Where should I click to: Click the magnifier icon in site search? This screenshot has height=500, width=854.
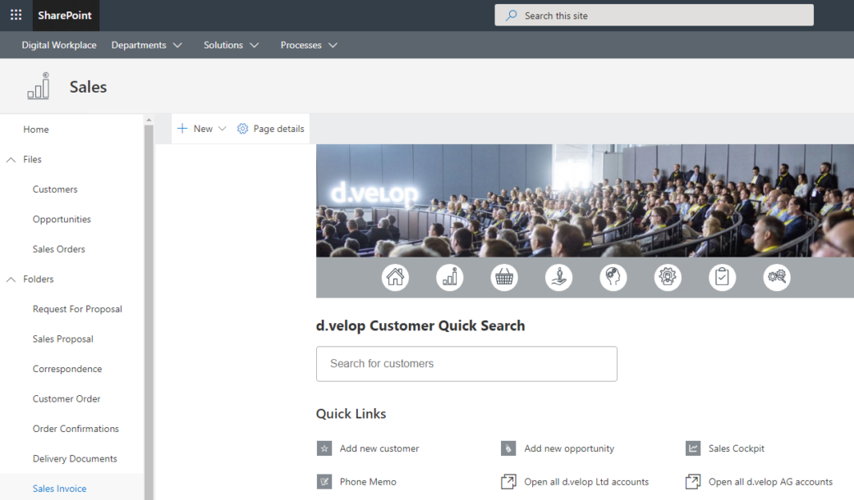tap(511, 16)
